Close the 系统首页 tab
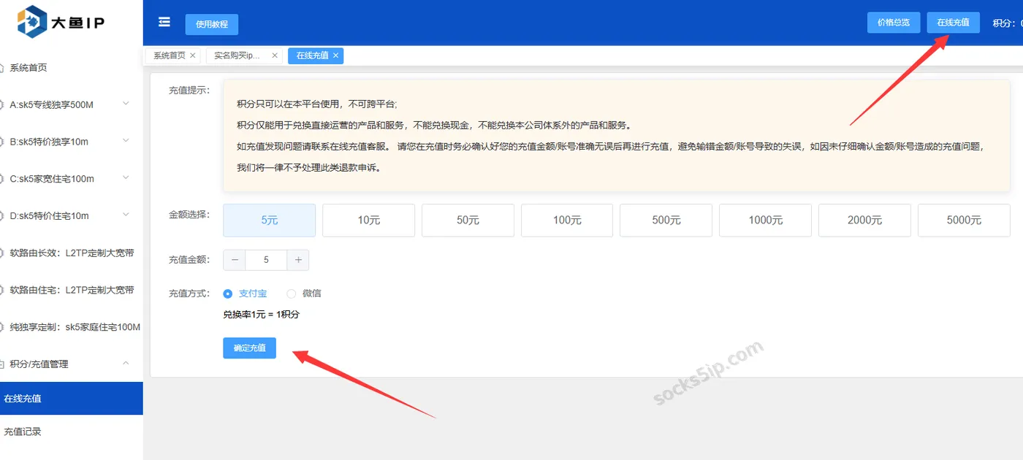Screen dimensions: 1023x460 [193, 55]
